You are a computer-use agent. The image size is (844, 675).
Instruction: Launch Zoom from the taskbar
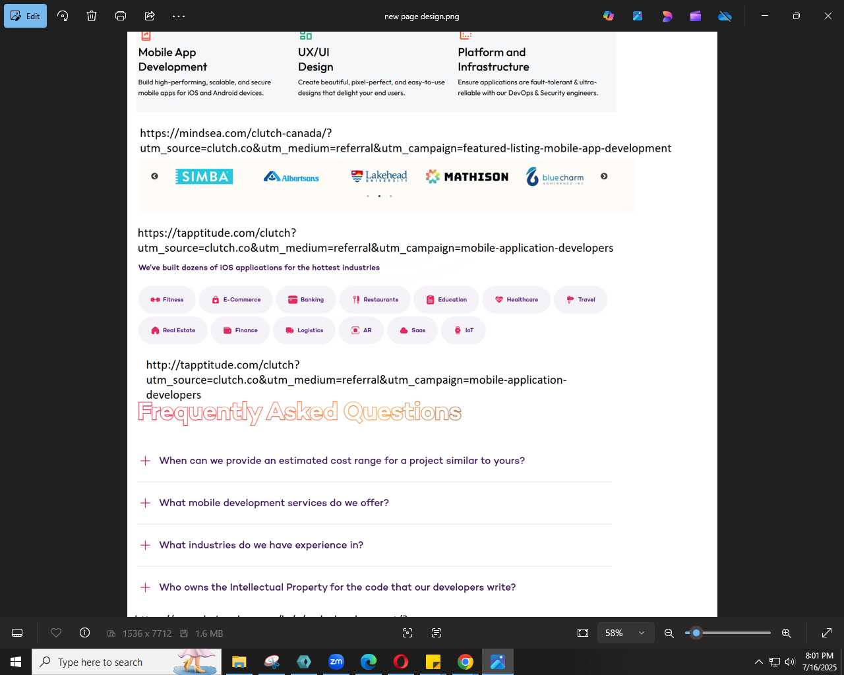tap(336, 662)
